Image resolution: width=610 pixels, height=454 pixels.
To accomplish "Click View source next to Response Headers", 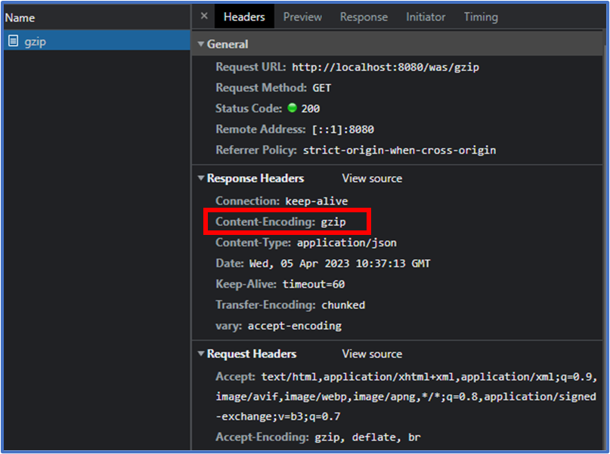I will tap(371, 178).
